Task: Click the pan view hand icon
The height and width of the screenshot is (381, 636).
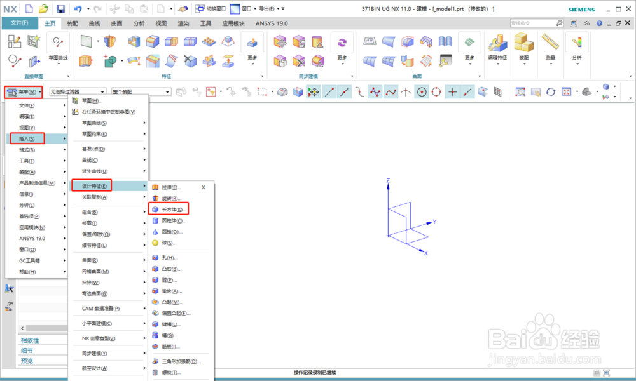Action: 536,92
